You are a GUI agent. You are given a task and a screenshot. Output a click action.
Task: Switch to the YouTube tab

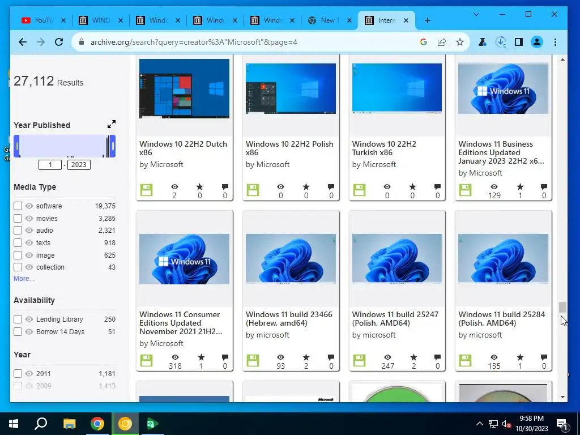[42, 20]
